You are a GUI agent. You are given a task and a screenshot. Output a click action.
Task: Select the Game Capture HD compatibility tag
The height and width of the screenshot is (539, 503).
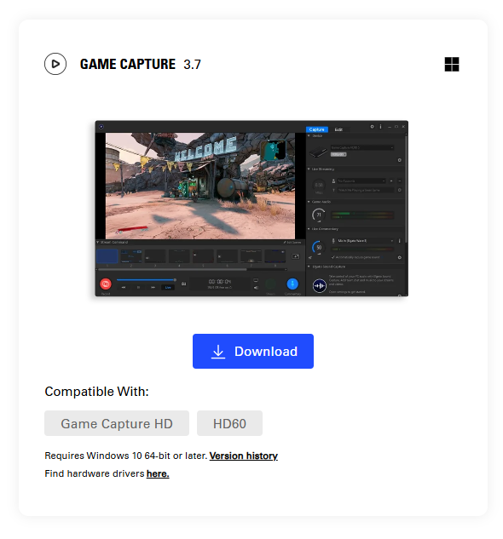tap(117, 423)
